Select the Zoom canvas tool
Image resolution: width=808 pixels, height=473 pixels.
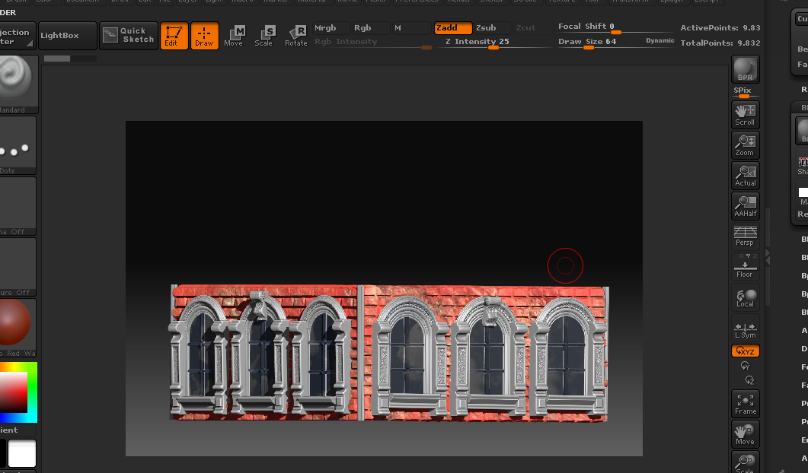tap(745, 144)
